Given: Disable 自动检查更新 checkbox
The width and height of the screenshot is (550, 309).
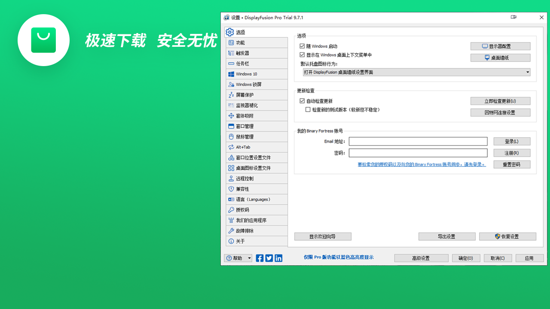Looking at the screenshot, I should (302, 100).
